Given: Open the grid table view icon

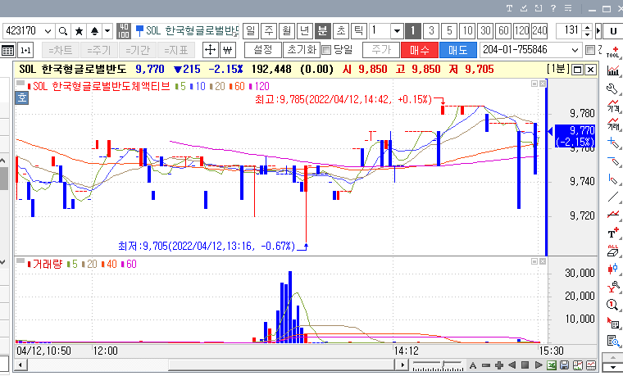Looking at the screenshot, I should (x=8, y=51).
